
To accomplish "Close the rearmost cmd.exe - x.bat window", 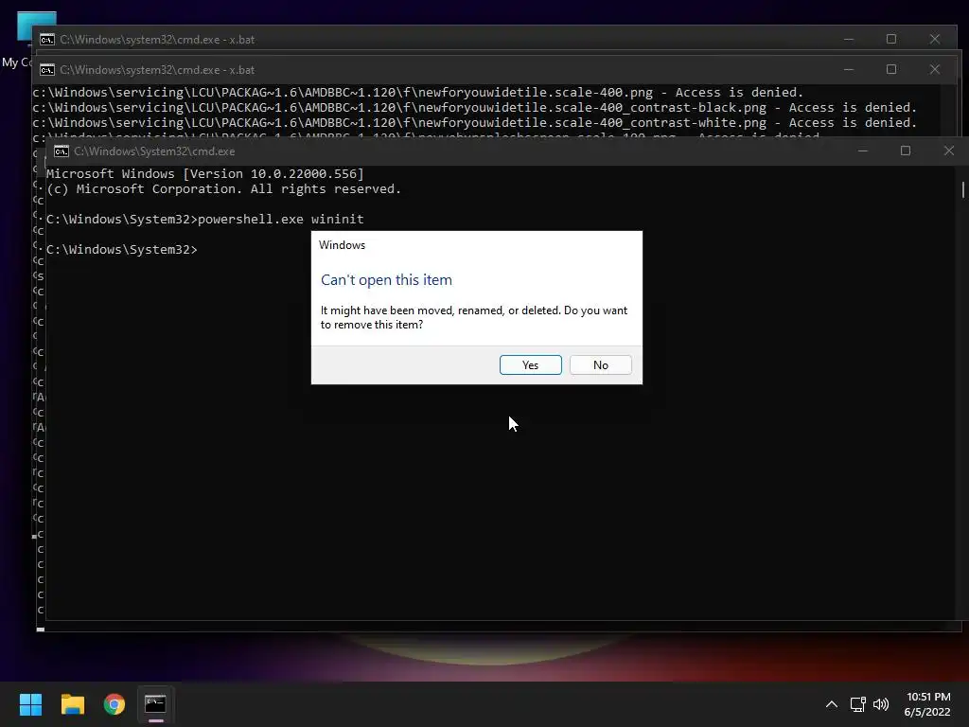I will point(934,39).
